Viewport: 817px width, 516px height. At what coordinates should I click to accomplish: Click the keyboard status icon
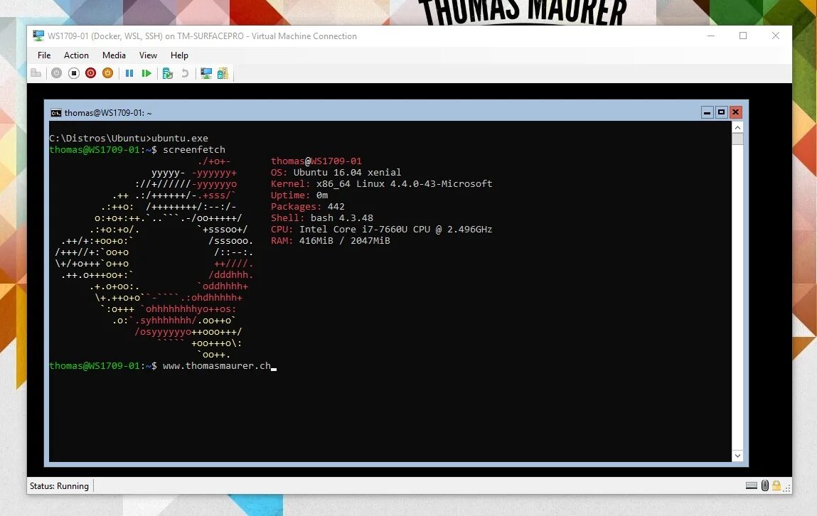coord(752,486)
